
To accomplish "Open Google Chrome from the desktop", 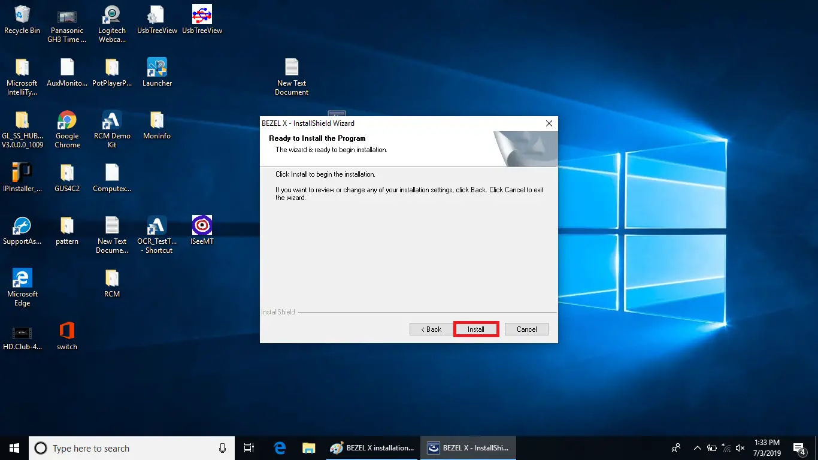I will click(x=66, y=121).
